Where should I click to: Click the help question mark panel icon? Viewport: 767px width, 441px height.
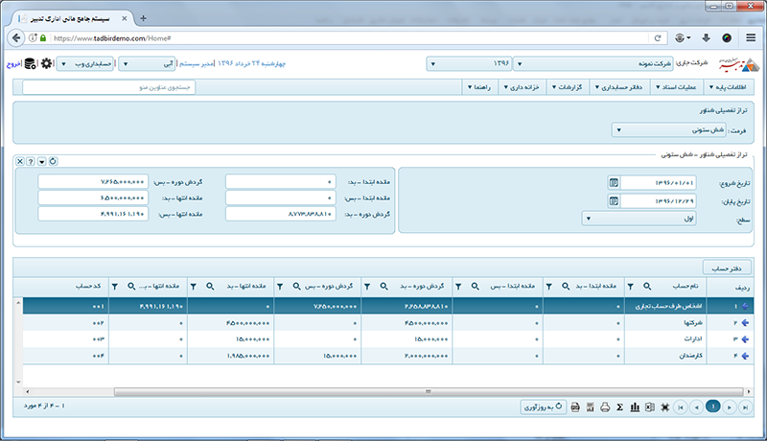click(x=31, y=161)
